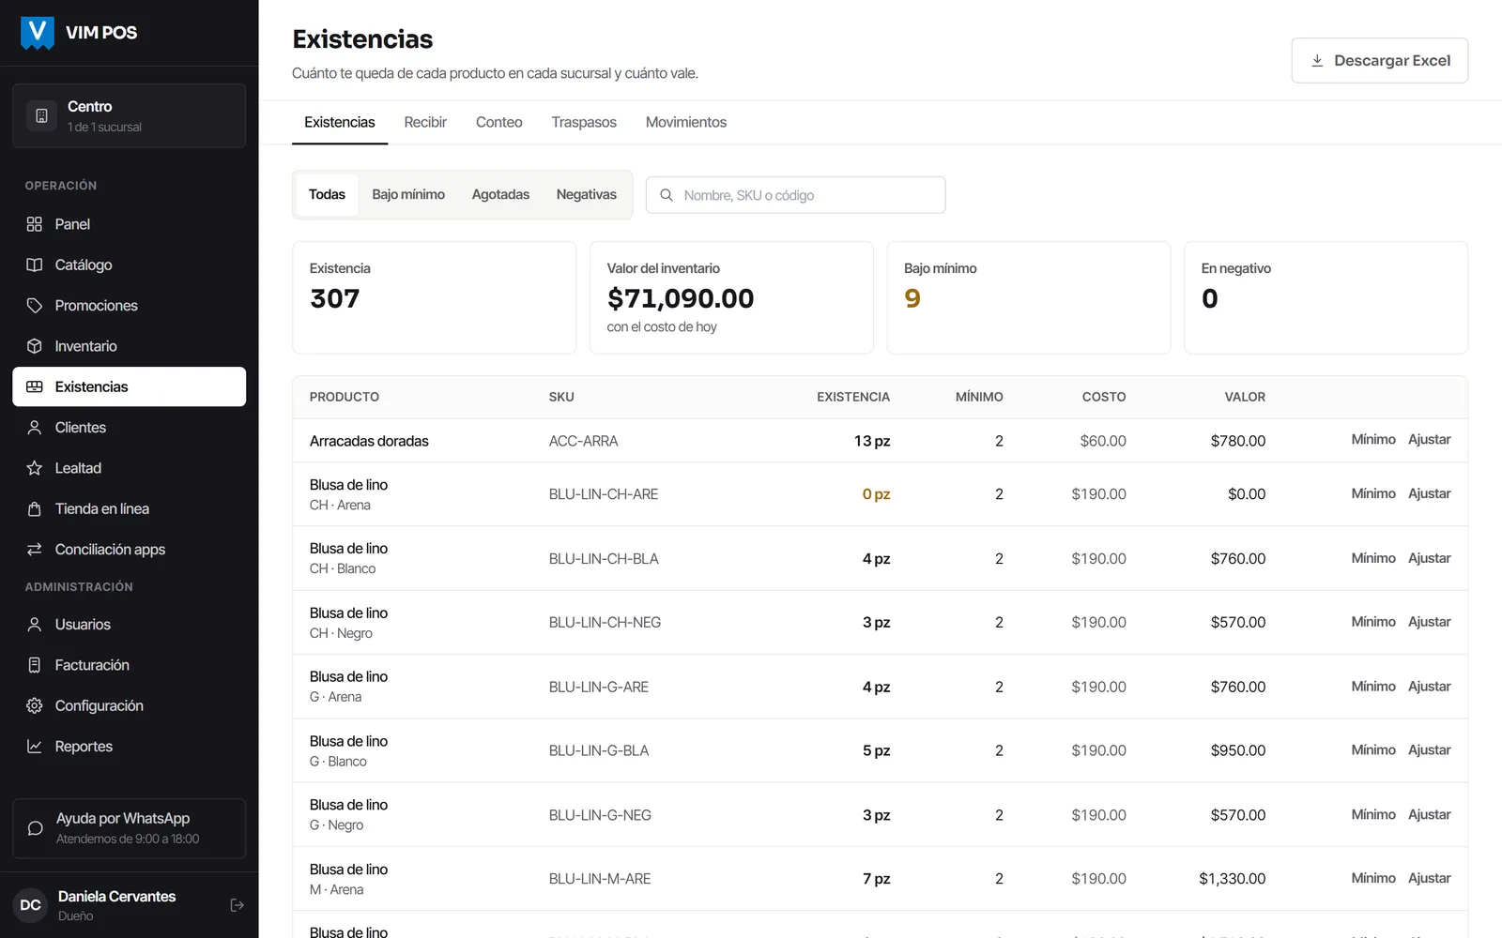Click the Catálogo book icon
This screenshot has width=1502, height=938.
coord(35,265)
